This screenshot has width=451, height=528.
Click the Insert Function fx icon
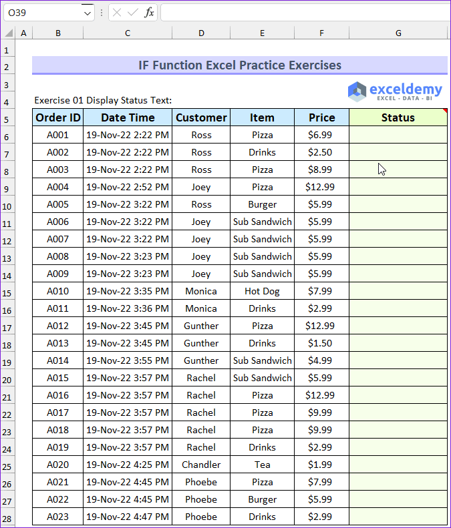pos(149,12)
